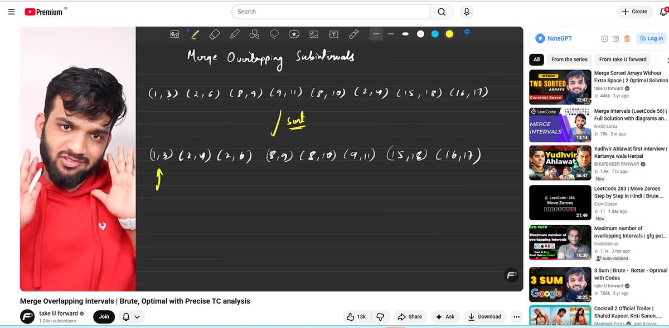
Task: Open the star sticker tool
Action: pyautogui.click(x=294, y=34)
